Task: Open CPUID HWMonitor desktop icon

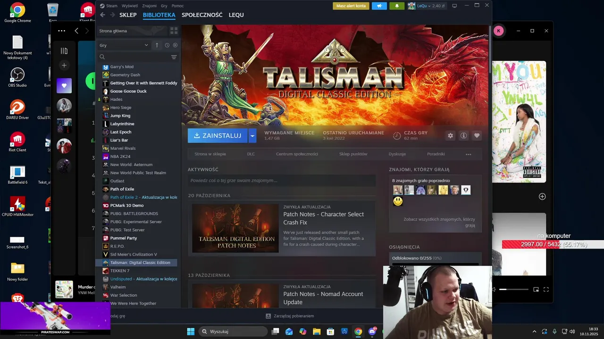Action: [x=17, y=207]
